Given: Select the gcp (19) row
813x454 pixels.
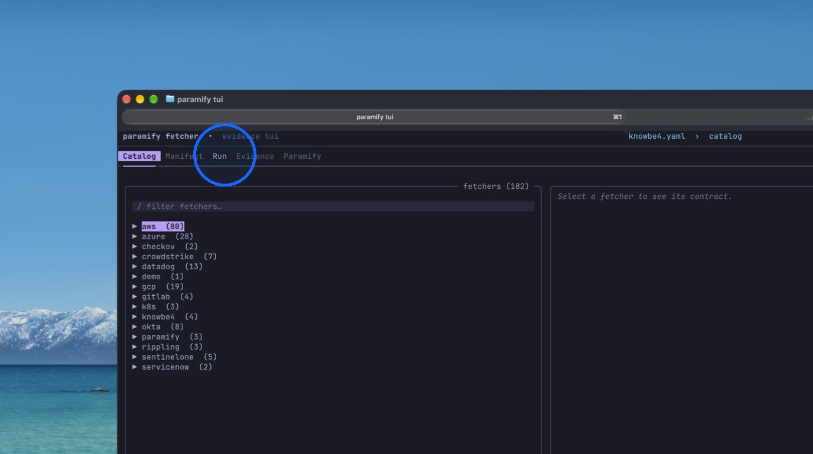Looking at the screenshot, I should [x=162, y=286].
